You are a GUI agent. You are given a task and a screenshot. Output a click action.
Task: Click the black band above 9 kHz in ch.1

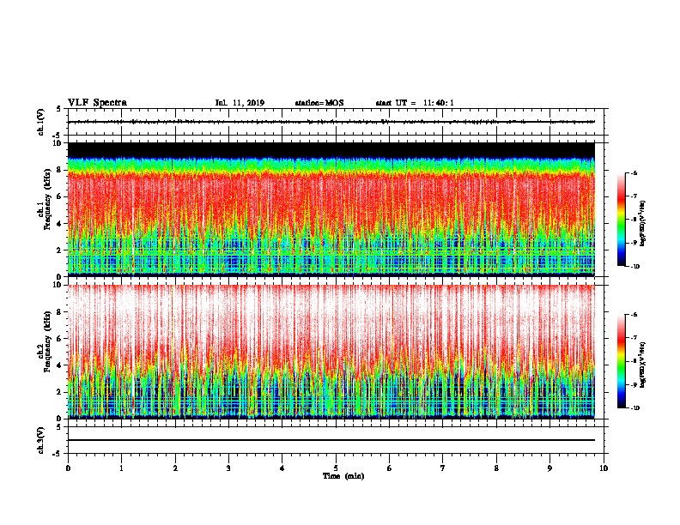331,149
